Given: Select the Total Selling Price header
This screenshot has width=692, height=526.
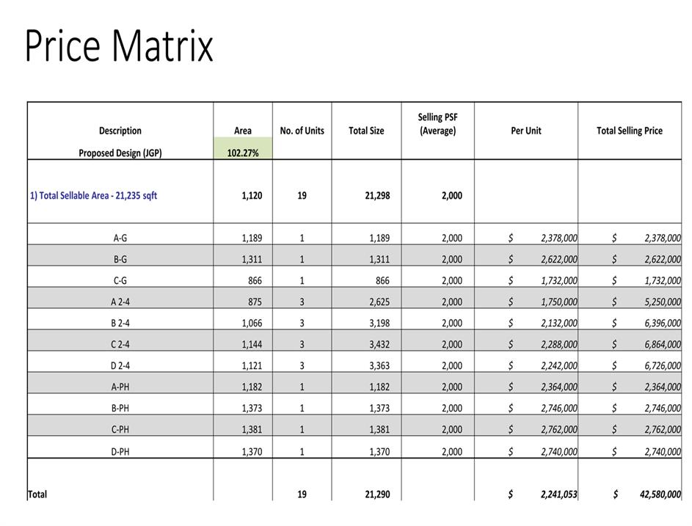Looking at the screenshot, I should point(629,131).
